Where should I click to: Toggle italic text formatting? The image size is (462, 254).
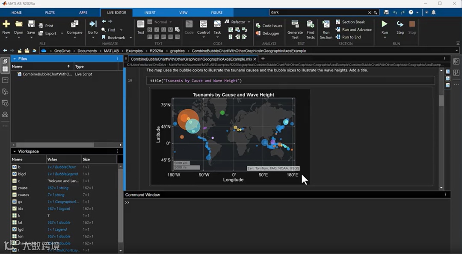click(x=157, y=29)
